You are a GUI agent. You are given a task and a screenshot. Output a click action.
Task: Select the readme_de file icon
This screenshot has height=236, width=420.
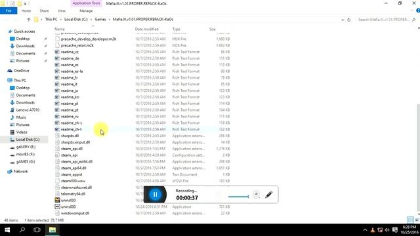(x=57, y=58)
